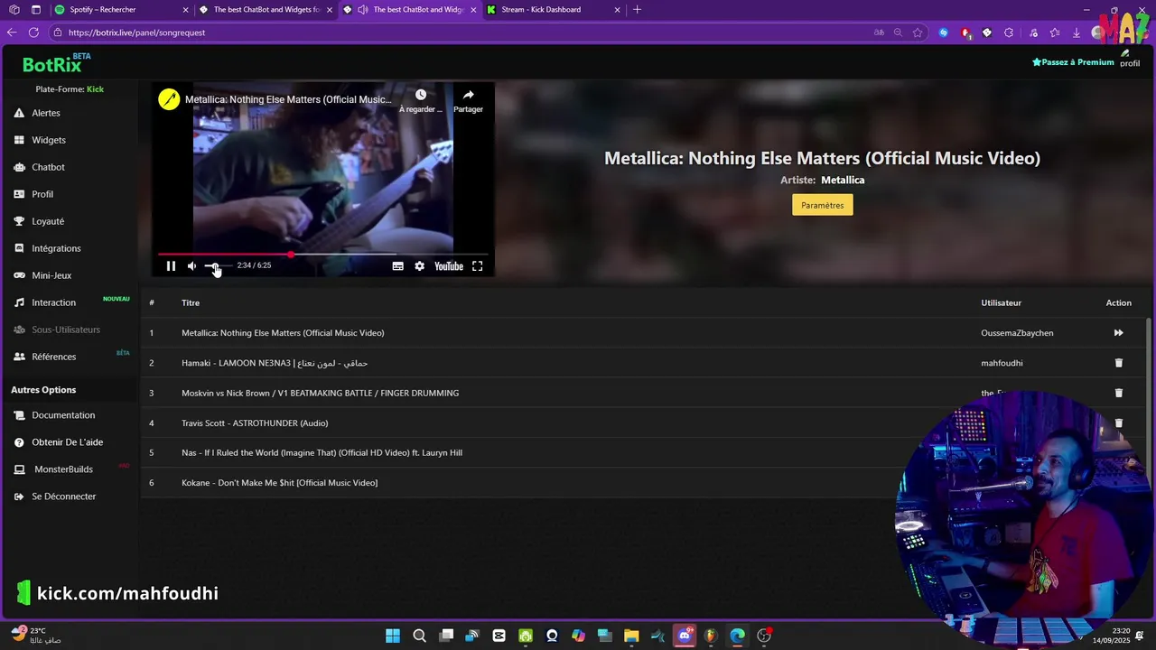Click Metallica channel avatar in player
Viewport: 1156px width, 650px height.
pyautogui.click(x=169, y=99)
